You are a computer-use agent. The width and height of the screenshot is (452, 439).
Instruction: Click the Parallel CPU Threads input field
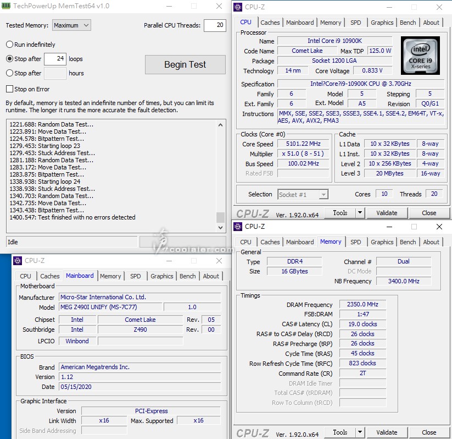(x=215, y=25)
